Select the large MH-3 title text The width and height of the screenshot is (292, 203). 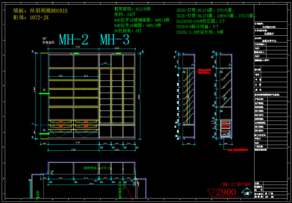point(115,40)
